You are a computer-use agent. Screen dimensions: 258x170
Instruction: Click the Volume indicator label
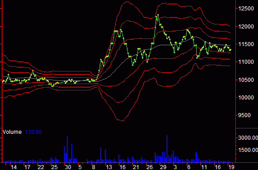click(12, 132)
